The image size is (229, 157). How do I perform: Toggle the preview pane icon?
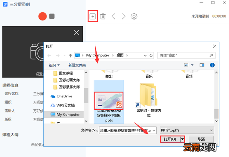point(202,65)
